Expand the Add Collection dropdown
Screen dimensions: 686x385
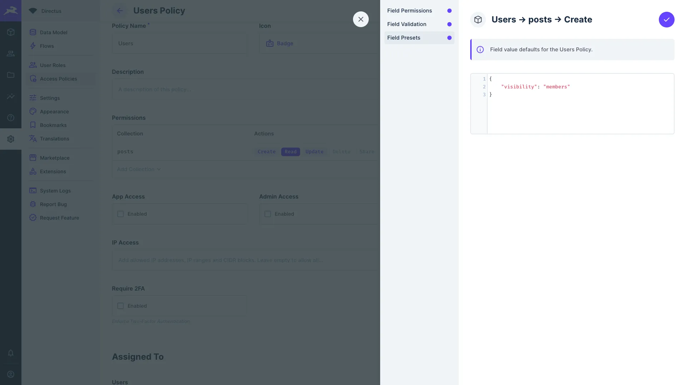[139, 169]
